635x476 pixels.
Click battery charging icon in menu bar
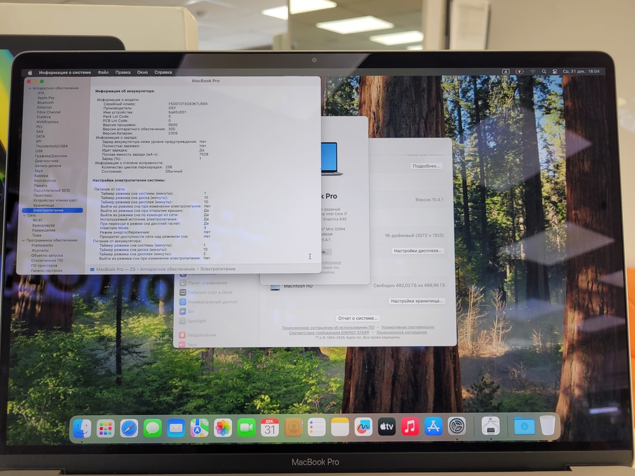point(519,72)
